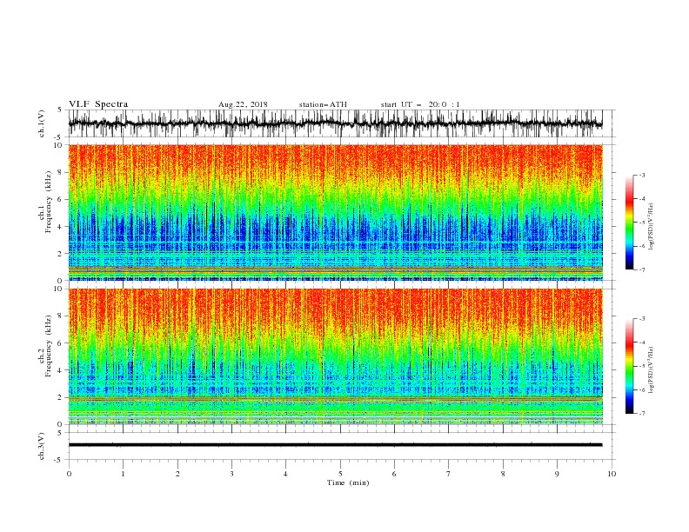The image size is (689, 532).
Task: Click the 'station=ATH' label
Action: click(323, 104)
